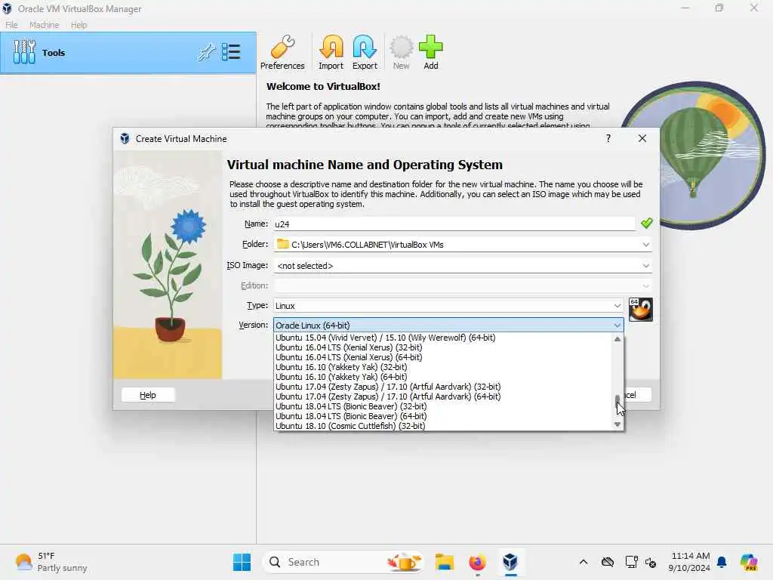Open the Machine menu
Screen dimensions: 773x580
point(44,25)
